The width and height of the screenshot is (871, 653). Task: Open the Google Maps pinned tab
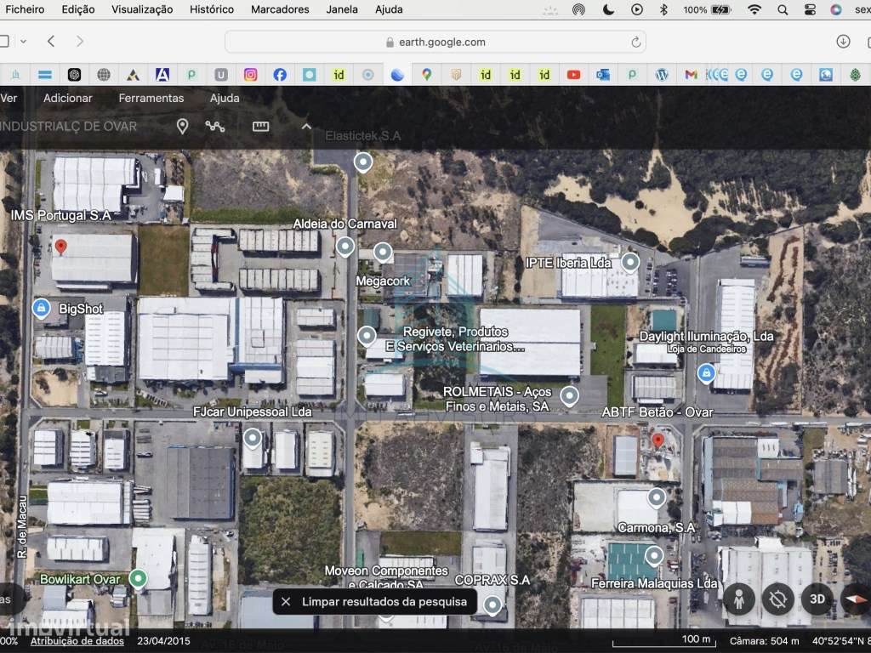click(427, 75)
